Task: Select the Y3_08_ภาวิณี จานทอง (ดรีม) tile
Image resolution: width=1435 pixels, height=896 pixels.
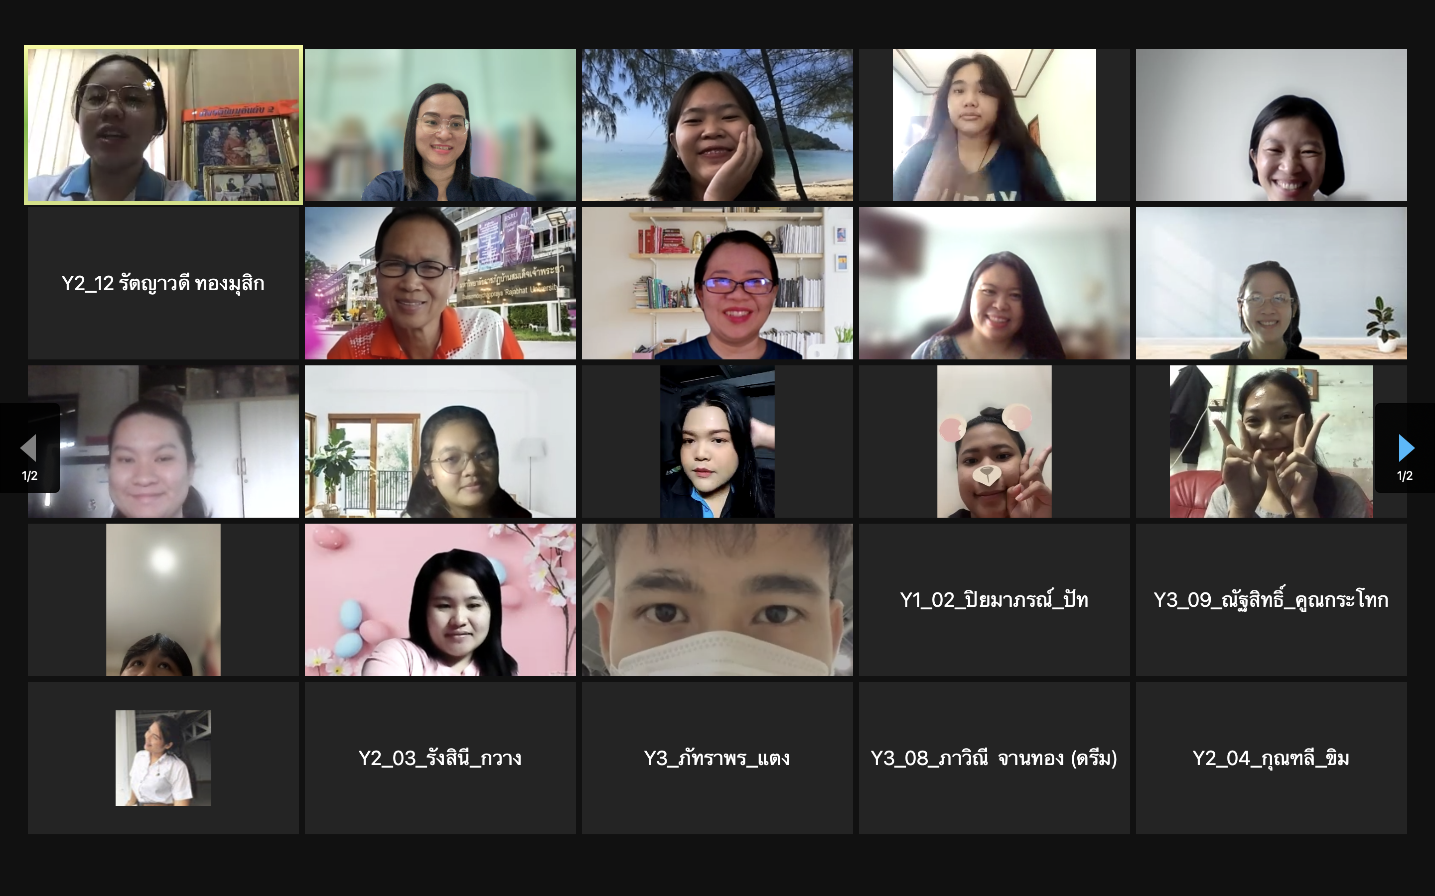Action: [994, 758]
